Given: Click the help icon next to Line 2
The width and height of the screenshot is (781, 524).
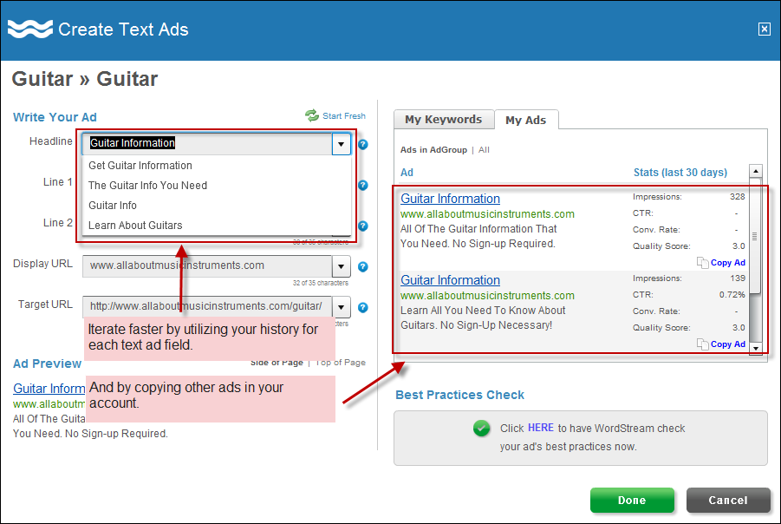Looking at the screenshot, I should (362, 226).
